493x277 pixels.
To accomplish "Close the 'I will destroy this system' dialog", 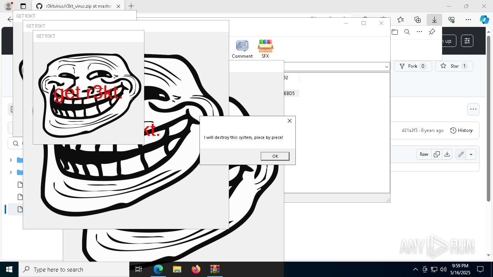I will click(x=290, y=121).
